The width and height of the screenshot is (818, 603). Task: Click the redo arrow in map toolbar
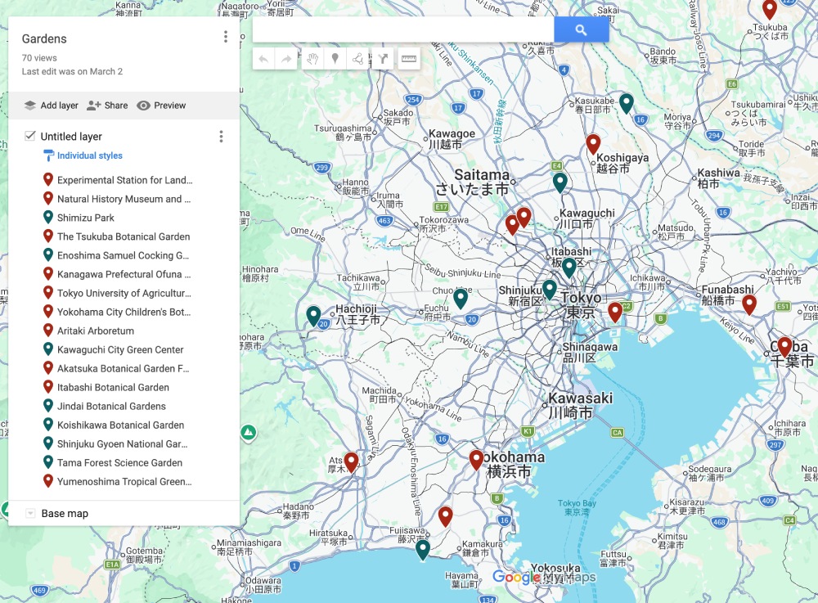pos(286,59)
